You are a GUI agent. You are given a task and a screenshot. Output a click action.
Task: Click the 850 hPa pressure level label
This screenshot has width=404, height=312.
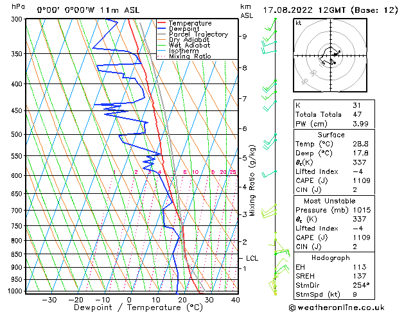tap(18, 254)
